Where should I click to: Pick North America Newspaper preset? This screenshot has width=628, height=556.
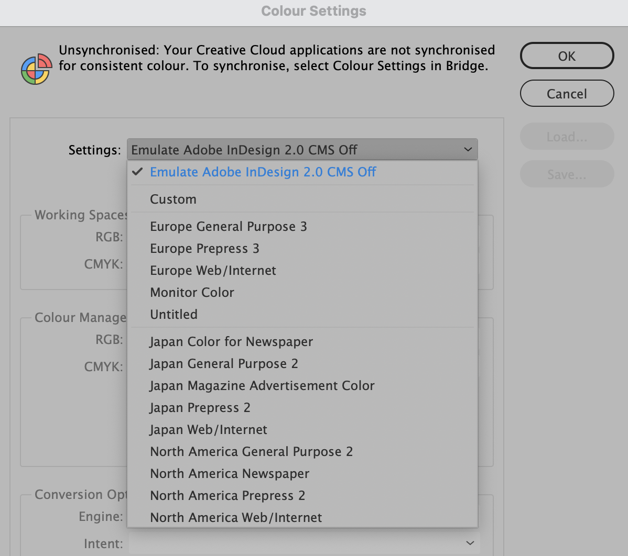tap(230, 474)
